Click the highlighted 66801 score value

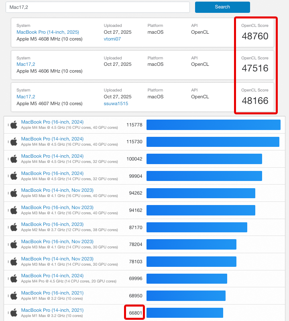coord(134,313)
